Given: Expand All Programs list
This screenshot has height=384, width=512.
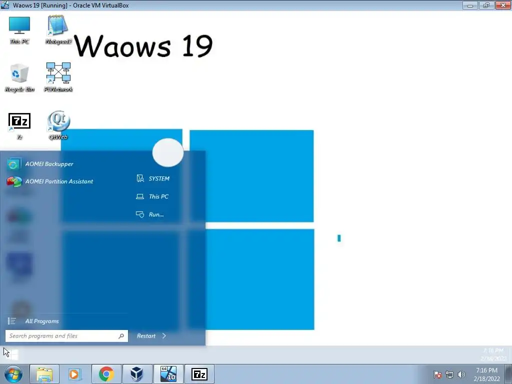Looking at the screenshot, I should (x=33, y=321).
